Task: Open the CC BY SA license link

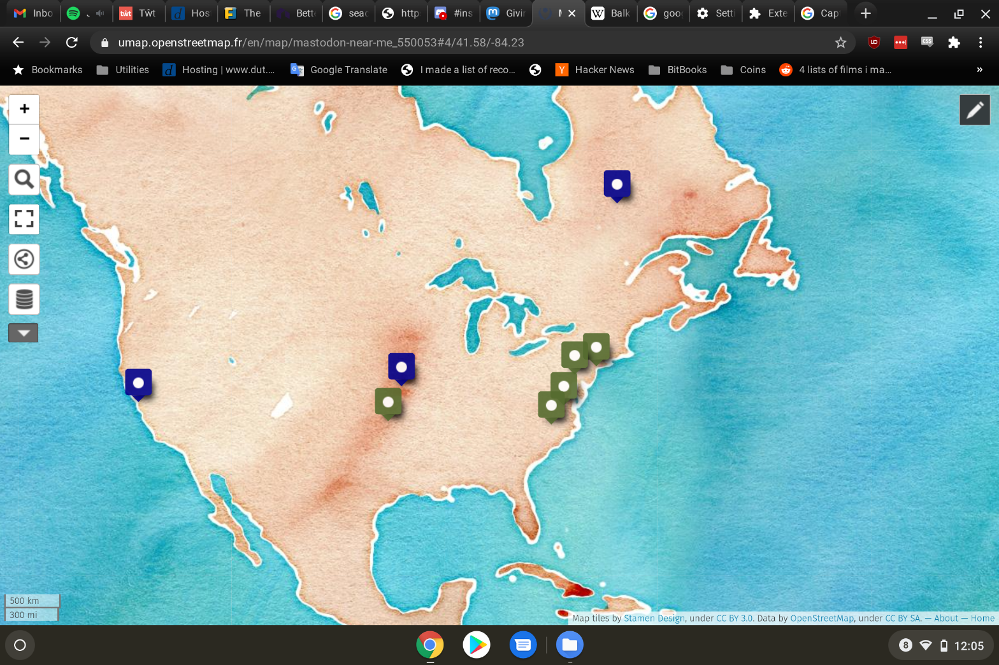Action: 903,618
